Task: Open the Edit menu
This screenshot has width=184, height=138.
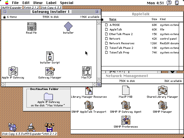Action: tap(26, 3)
